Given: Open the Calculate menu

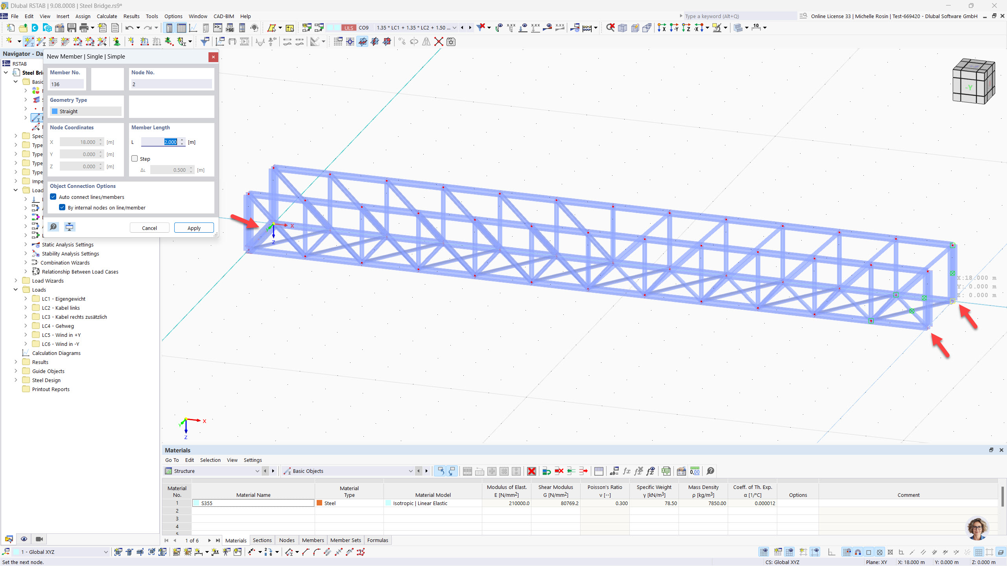Looking at the screenshot, I should click(107, 16).
